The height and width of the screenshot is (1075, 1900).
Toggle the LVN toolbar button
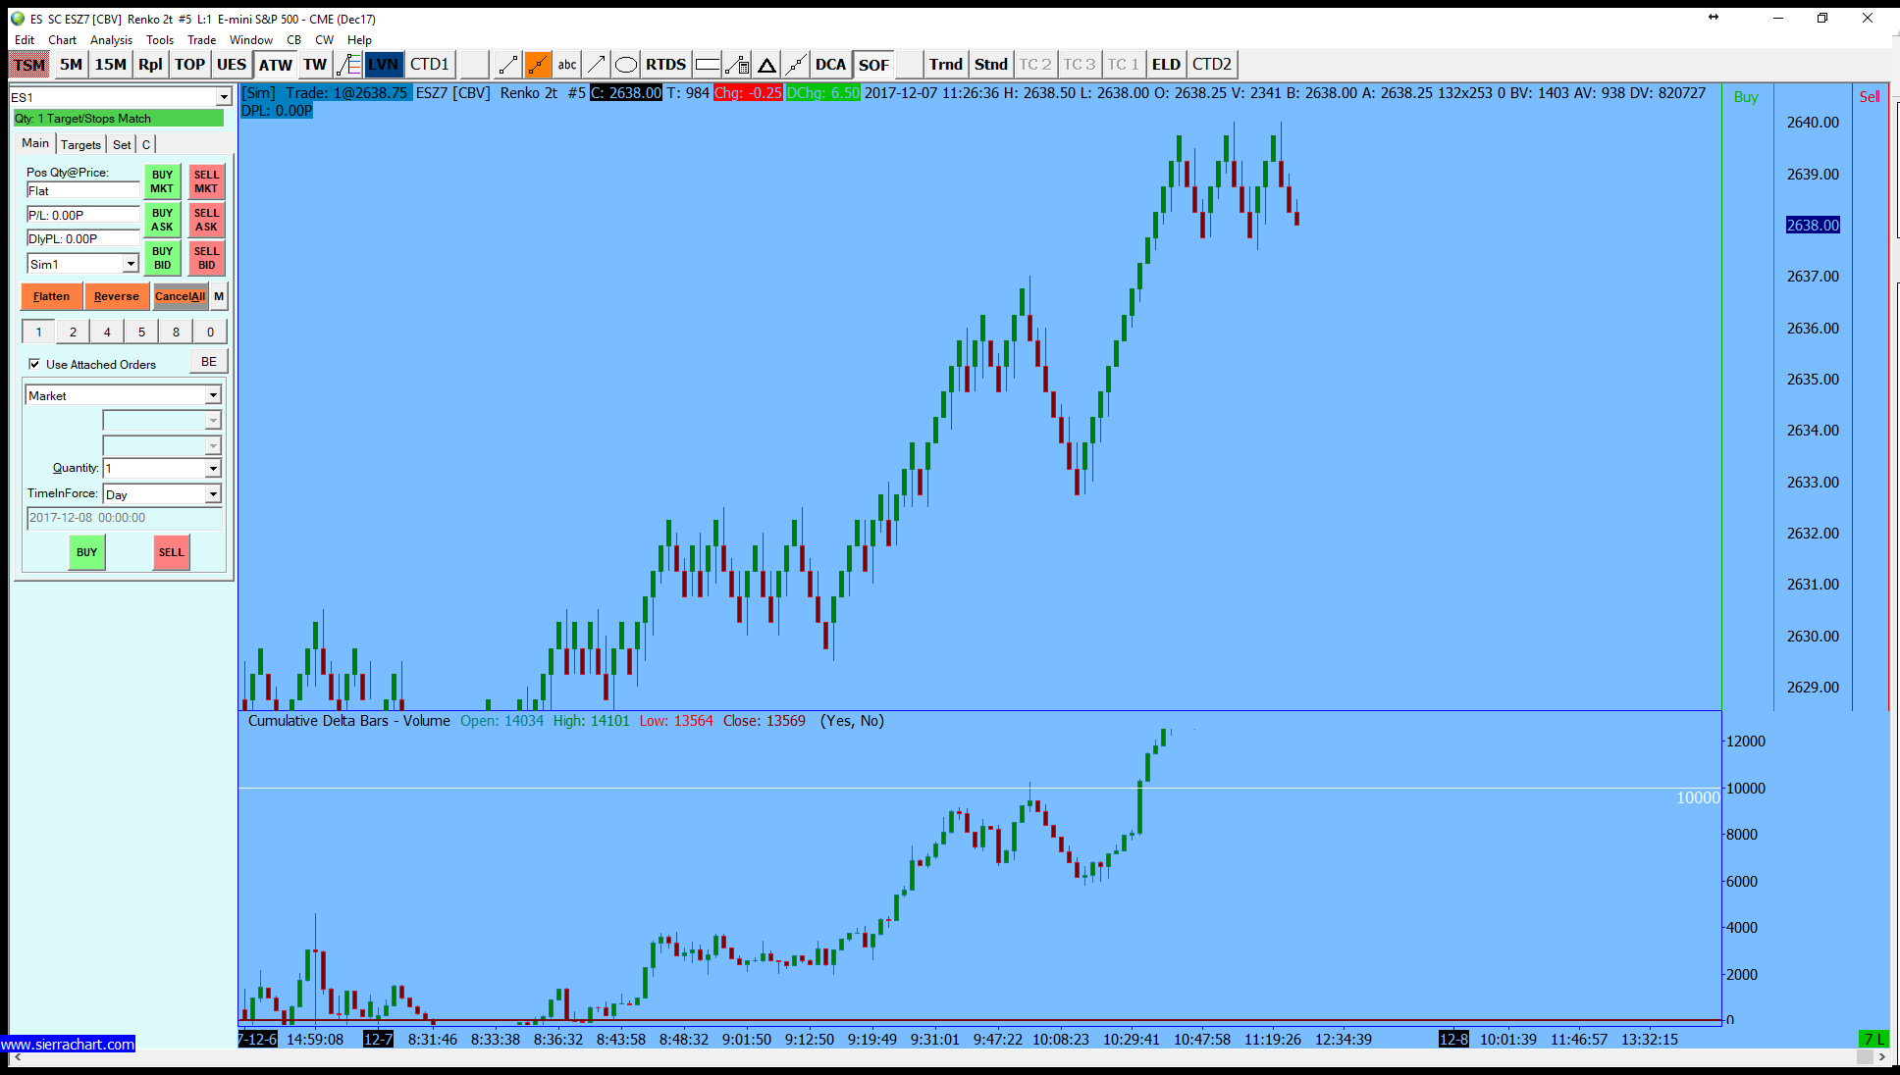click(383, 65)
